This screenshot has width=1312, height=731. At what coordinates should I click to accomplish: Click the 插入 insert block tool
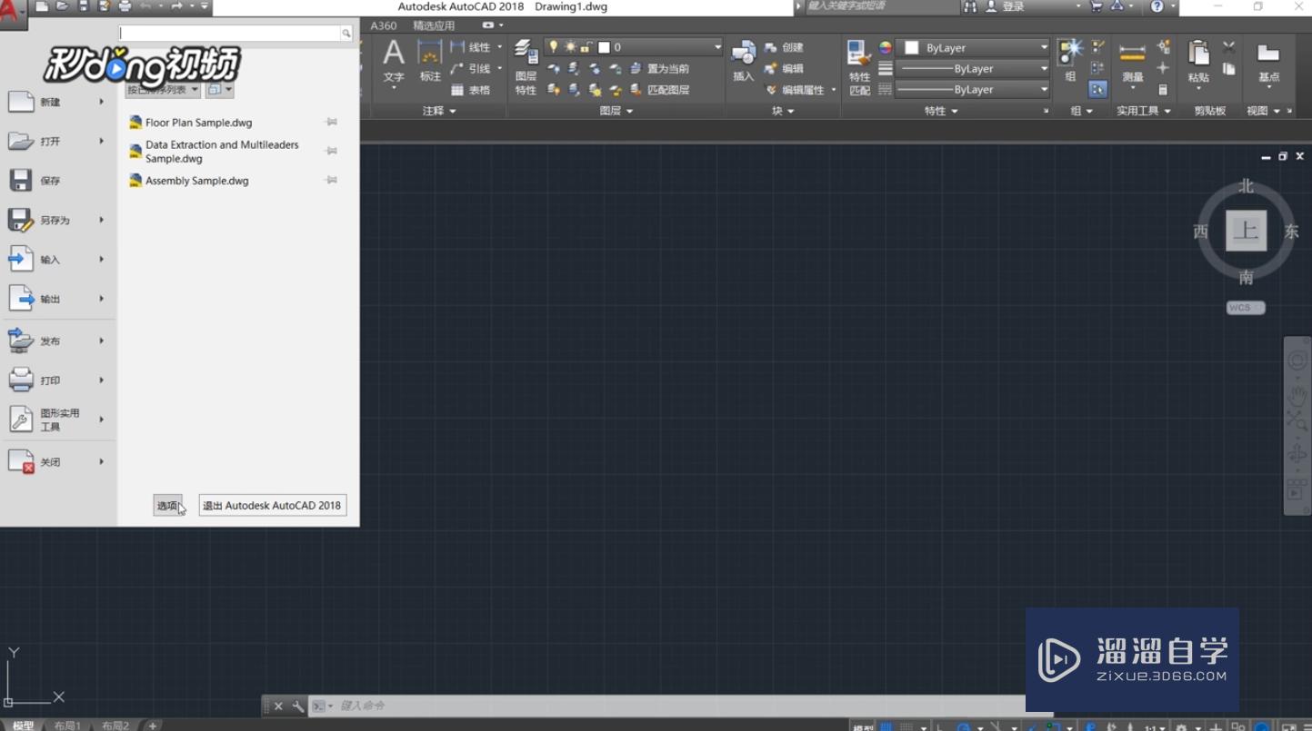[744, 62]
